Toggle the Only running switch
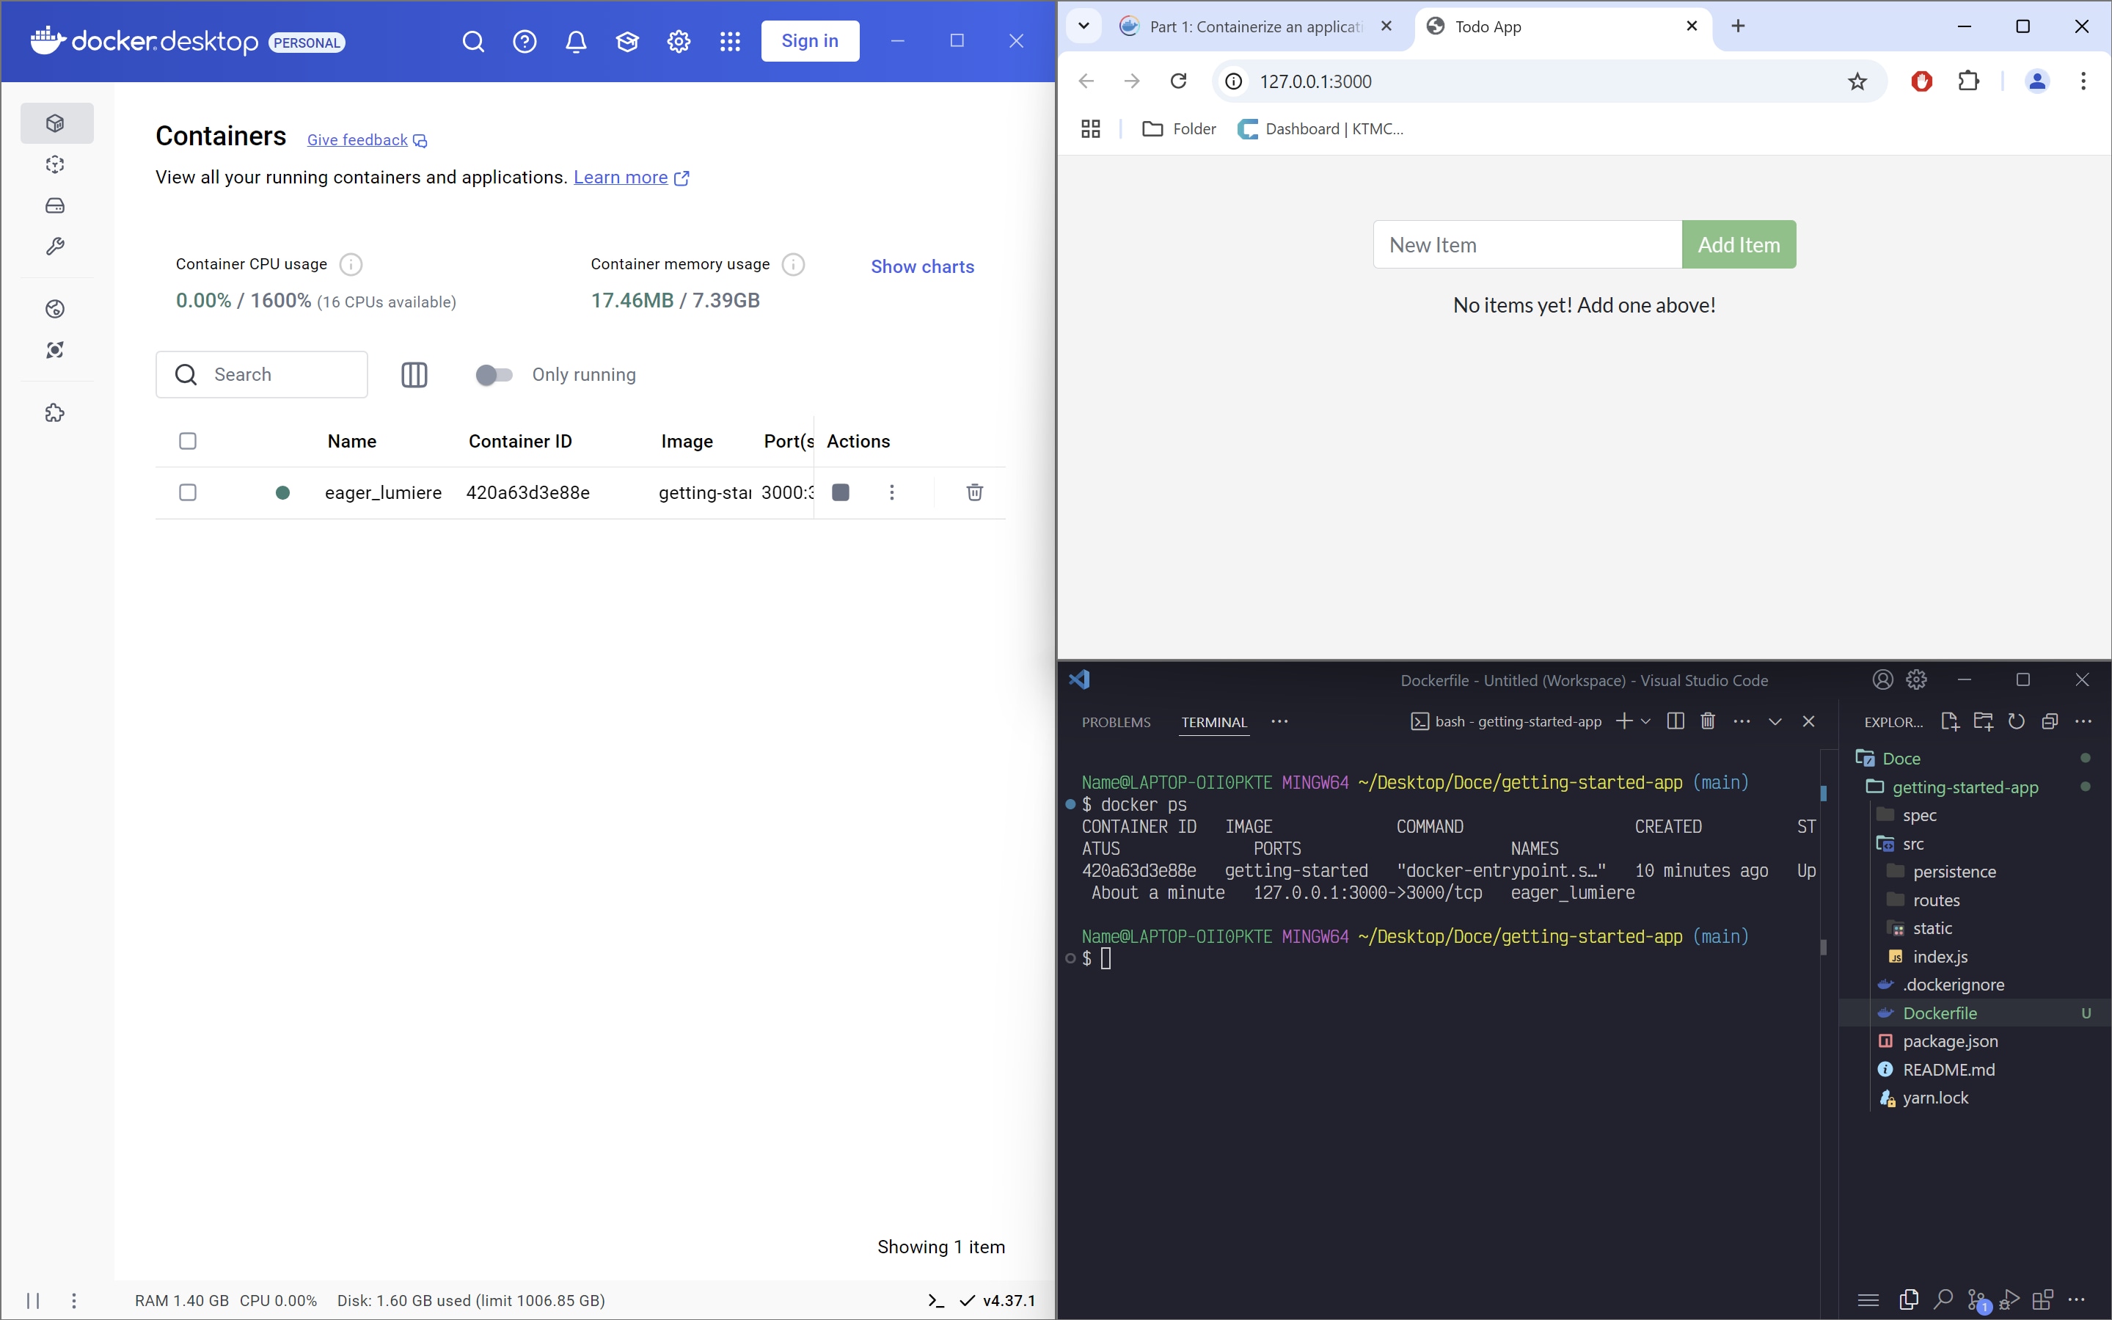Screen dimensions: 2112x1320 [x=494, y=374]
